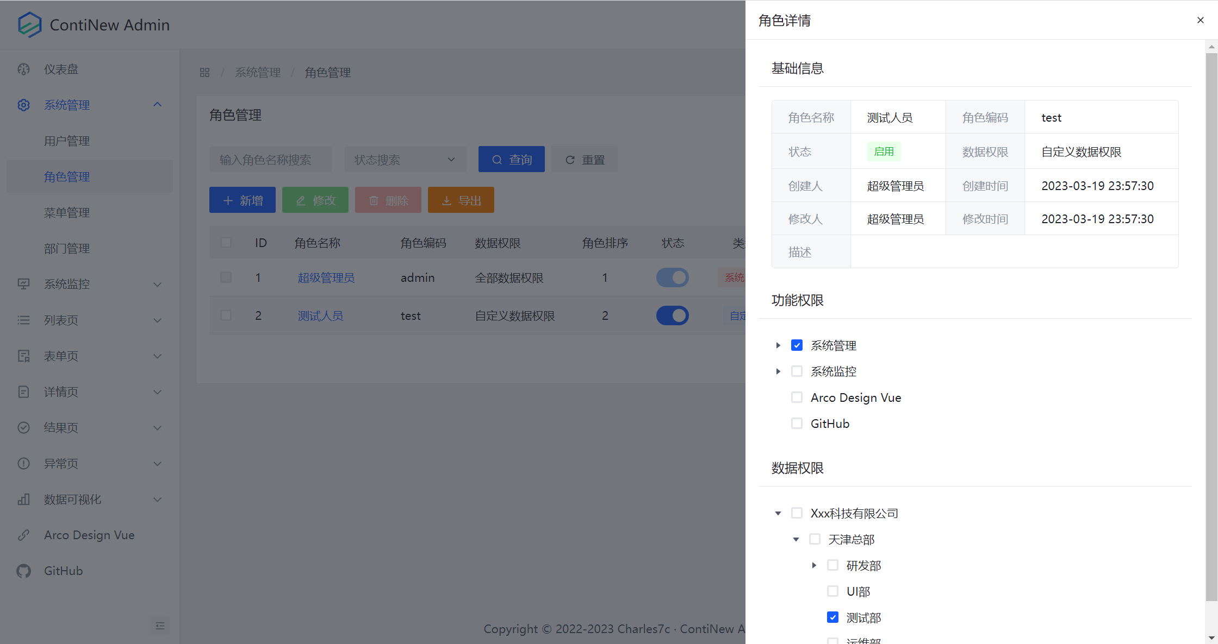Image resolution: width=1218 pixels, height=644 pixels.
Task: Click the 启用 status tag in details
Action: click(x=884, y=151)
